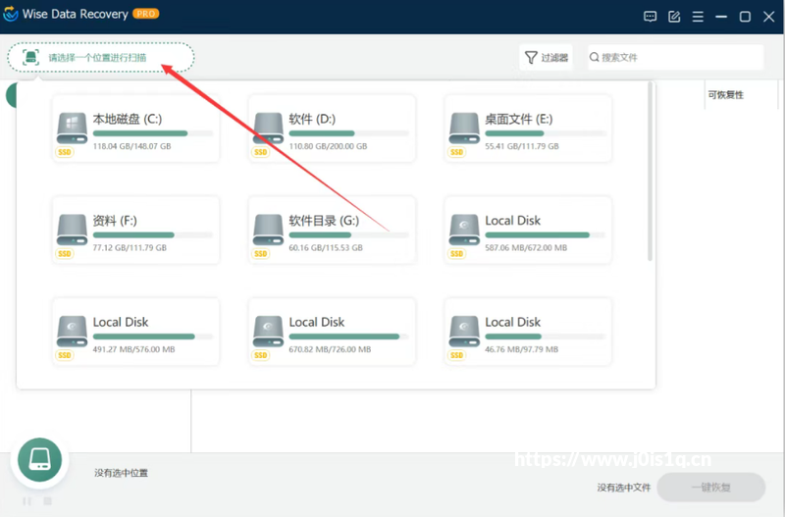This screenshot has width=785, height=517.
Task: Click the search magnifier icon
Action: (595, 57)
